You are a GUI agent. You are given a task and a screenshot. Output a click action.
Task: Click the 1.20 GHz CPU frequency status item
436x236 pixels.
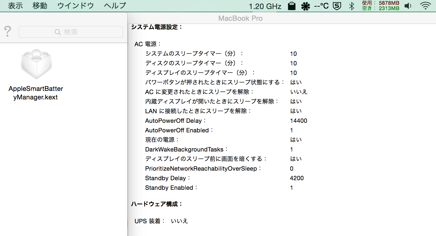(x=265, y=6)
